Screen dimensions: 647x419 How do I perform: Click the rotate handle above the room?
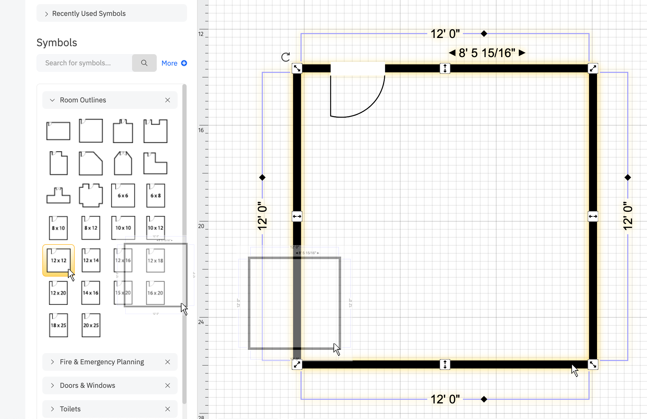click(286, 57)
